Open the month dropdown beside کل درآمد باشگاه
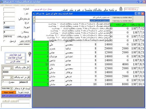This screenshot has height=109, width=146. 11,77
